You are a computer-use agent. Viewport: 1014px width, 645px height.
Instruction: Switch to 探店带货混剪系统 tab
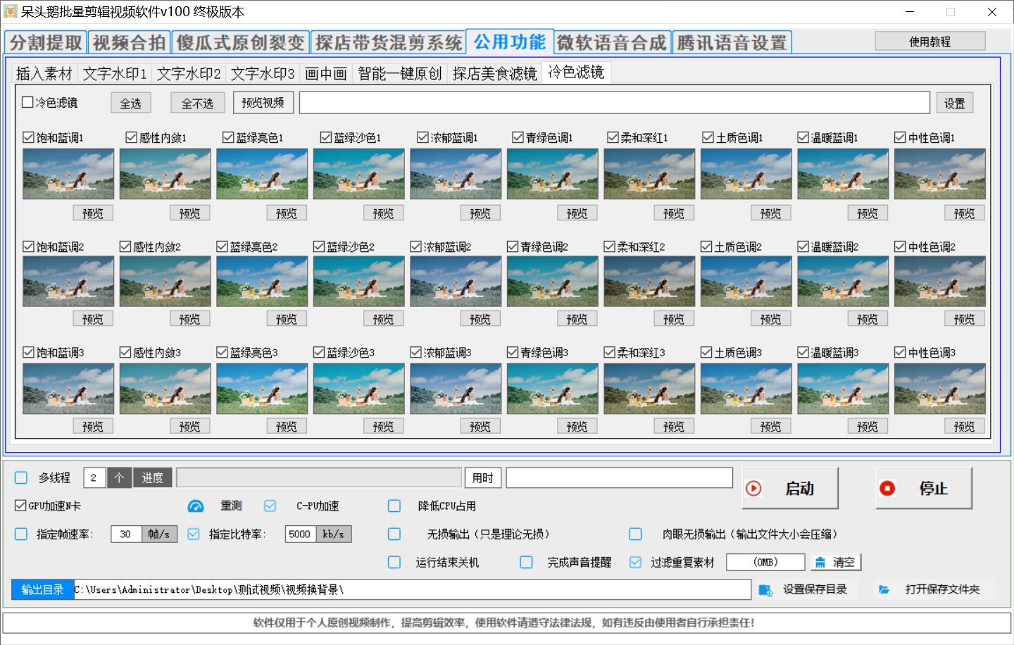[x=389, y=42]
